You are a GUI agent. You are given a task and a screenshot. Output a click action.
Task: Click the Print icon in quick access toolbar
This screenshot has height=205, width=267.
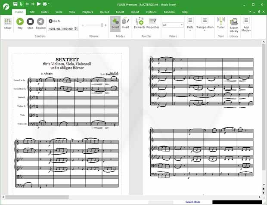tap(45, 4)
